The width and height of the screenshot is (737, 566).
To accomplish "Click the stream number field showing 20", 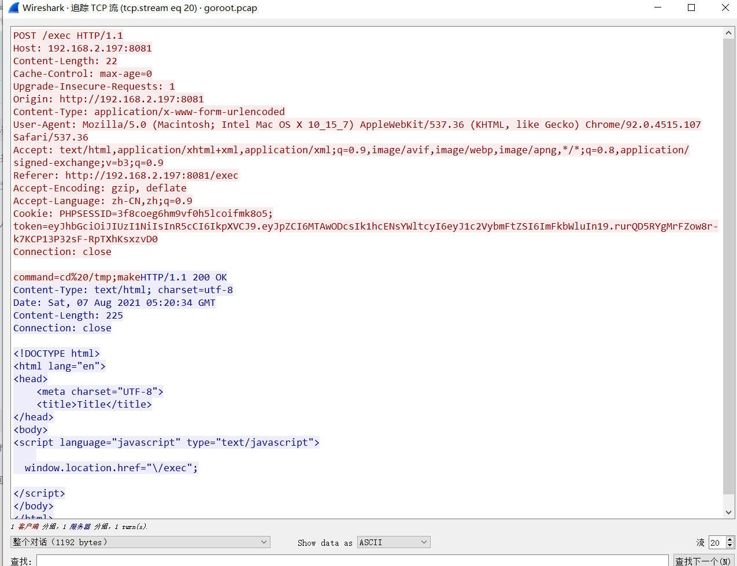I will tap(717, 542).
